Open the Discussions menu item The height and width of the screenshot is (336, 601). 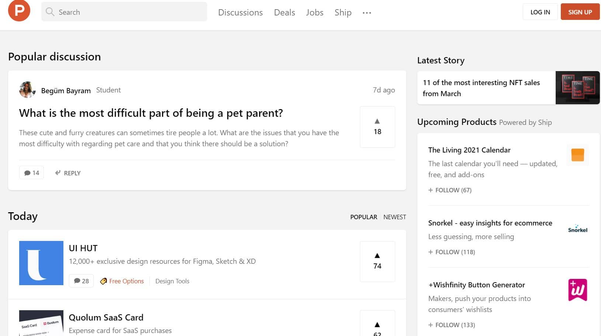(240, 13)
